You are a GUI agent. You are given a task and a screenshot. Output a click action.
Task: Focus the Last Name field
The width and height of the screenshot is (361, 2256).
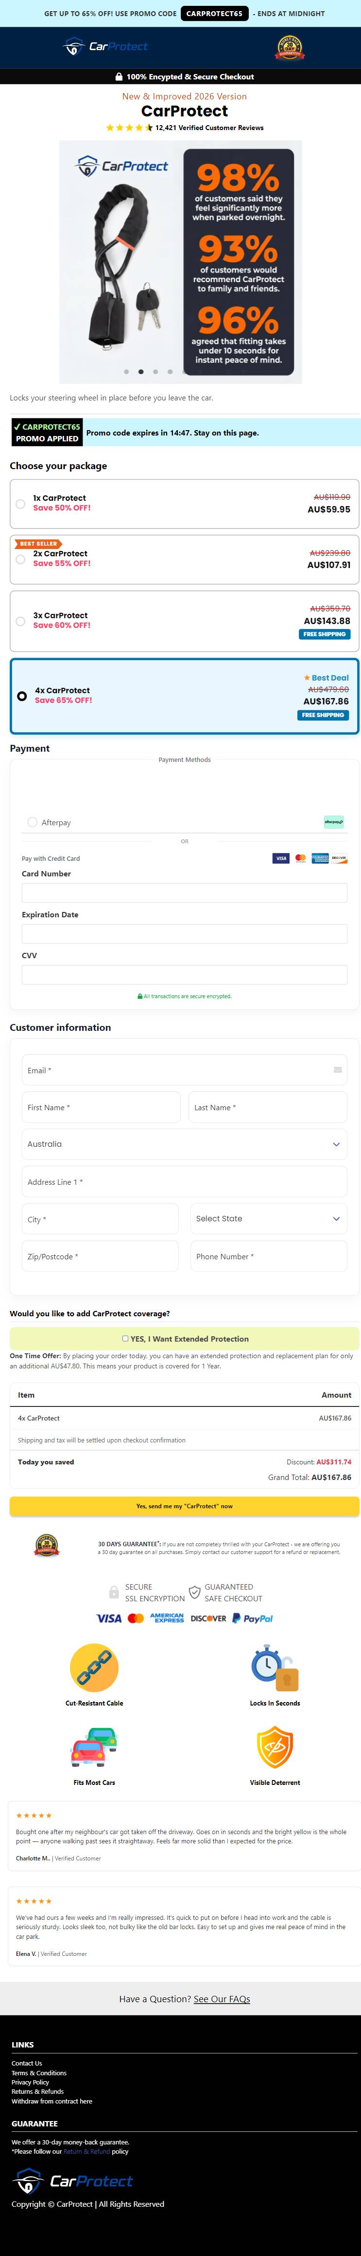268,1107
